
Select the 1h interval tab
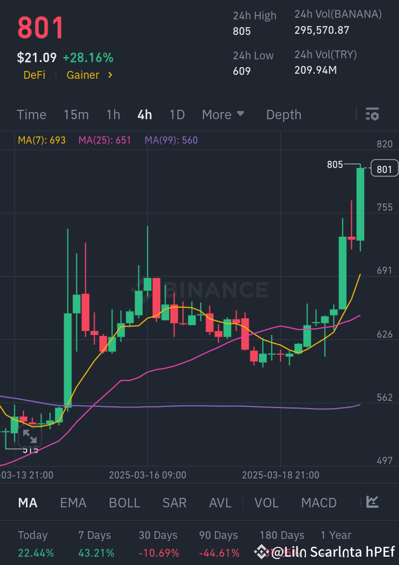pyautogui.click(x=113, y=115)
